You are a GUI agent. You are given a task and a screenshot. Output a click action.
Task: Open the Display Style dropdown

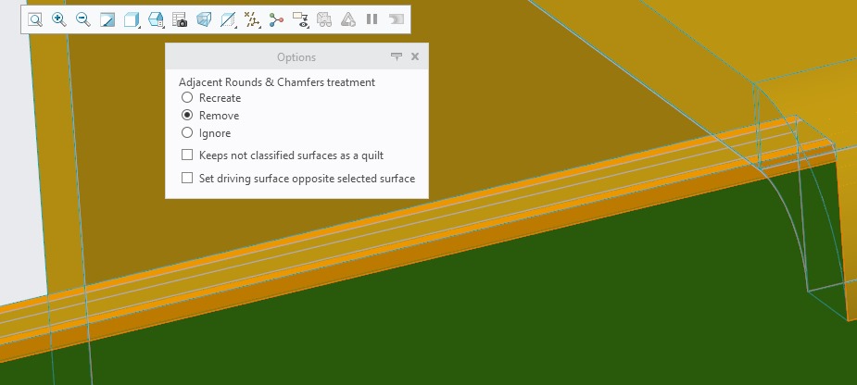click(132, 20)
